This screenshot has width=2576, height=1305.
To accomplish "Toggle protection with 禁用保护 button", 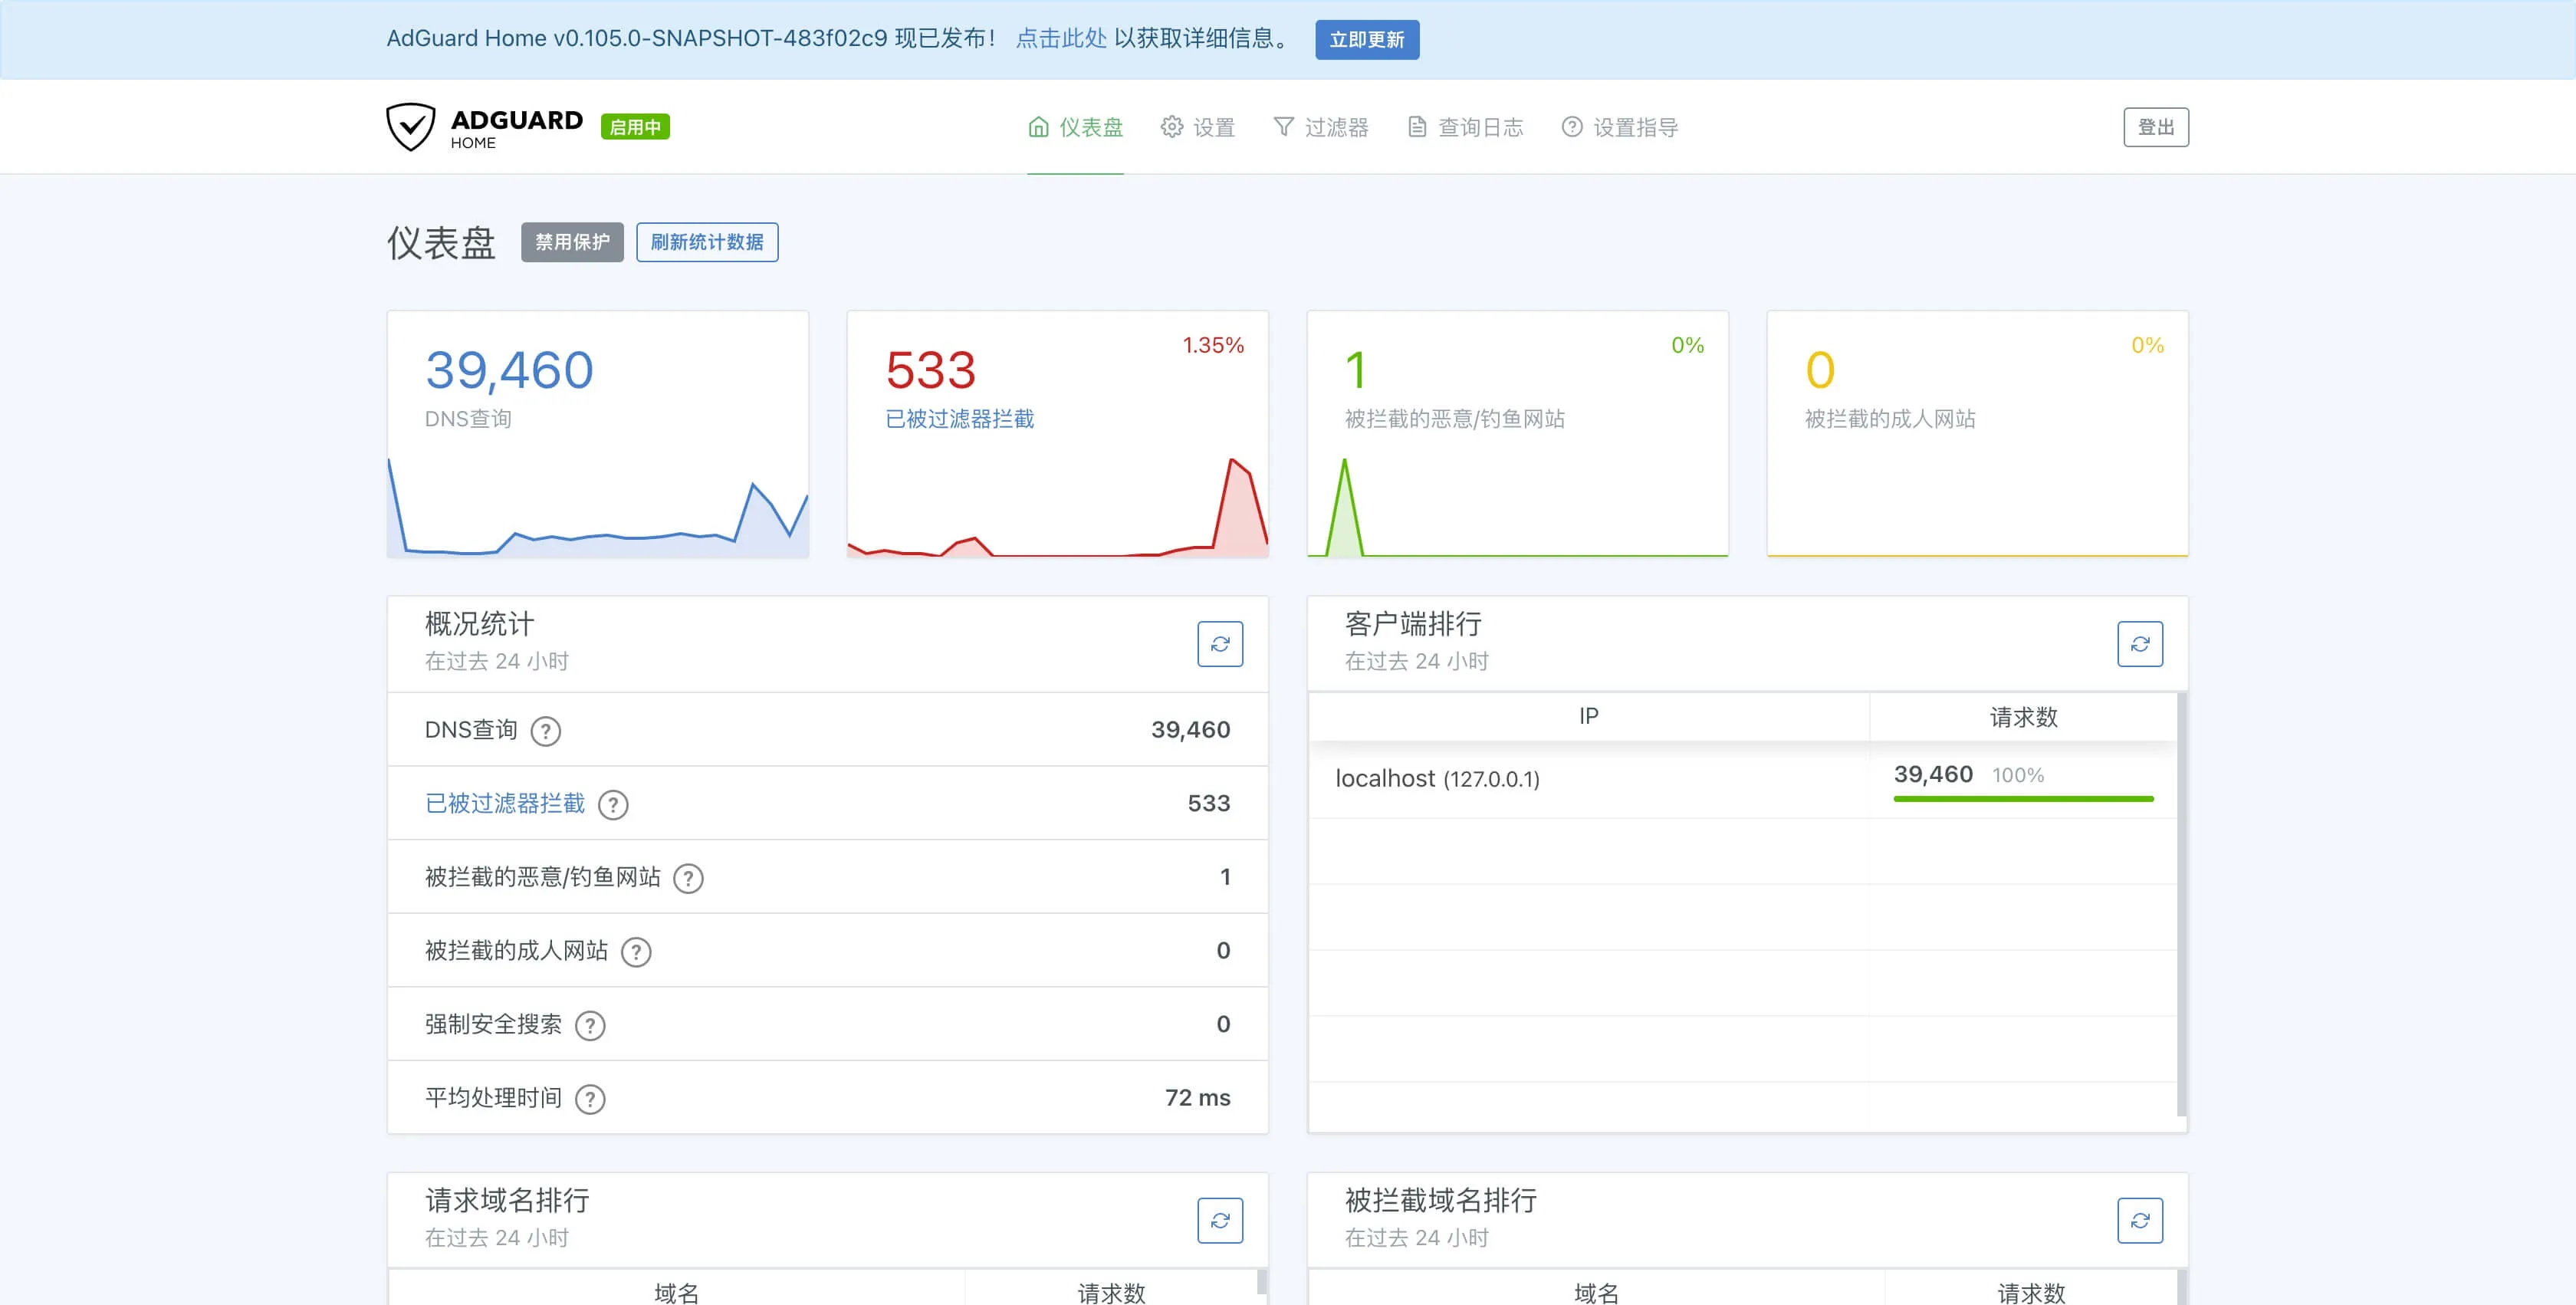I will coord(572,242).
